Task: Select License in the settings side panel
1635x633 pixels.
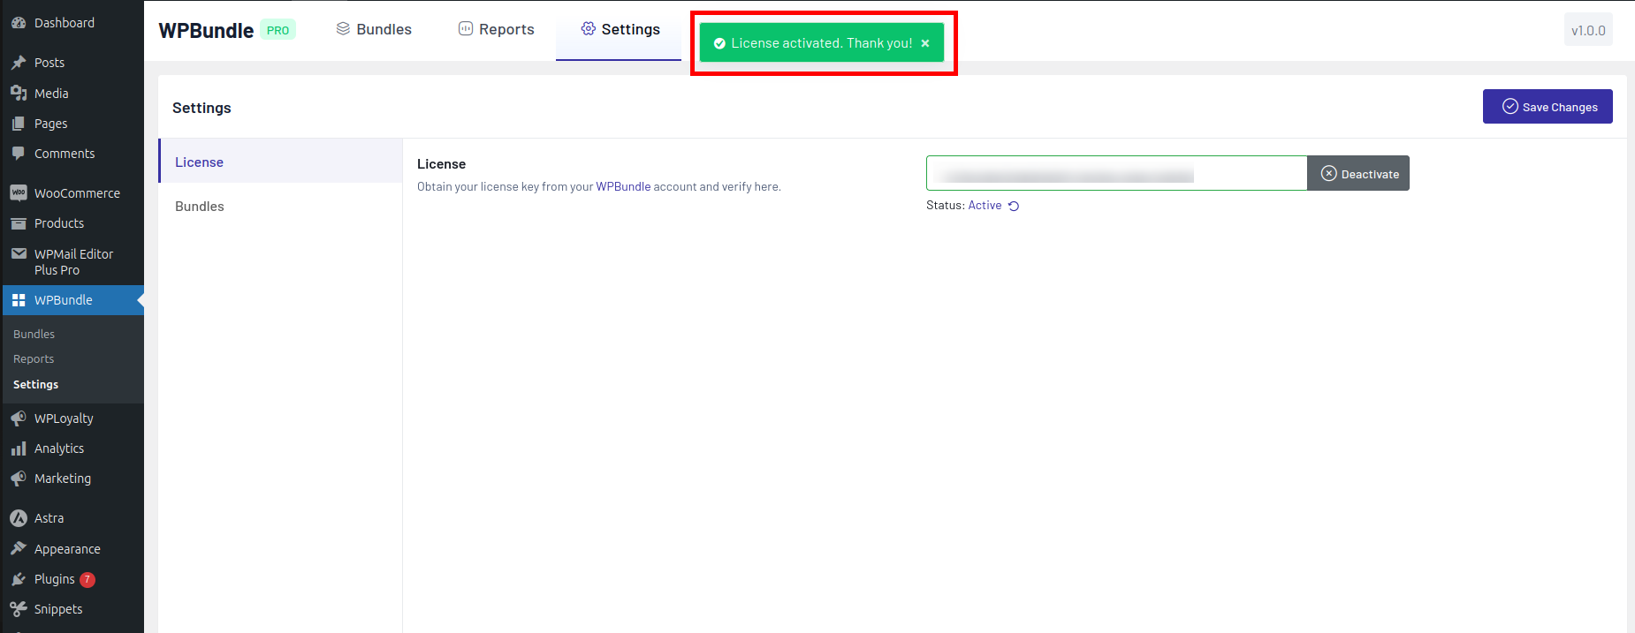Action: point(200,162)
